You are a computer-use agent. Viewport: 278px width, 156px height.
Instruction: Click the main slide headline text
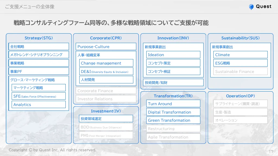click(111, 23)
